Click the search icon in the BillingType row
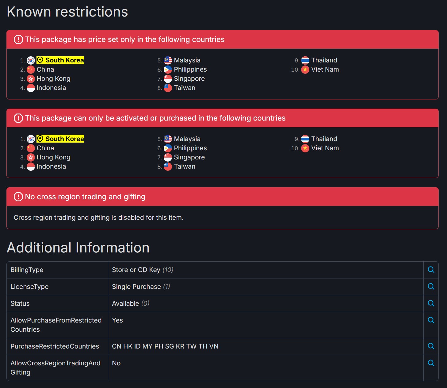447x388 pixels. pos(431,270)
